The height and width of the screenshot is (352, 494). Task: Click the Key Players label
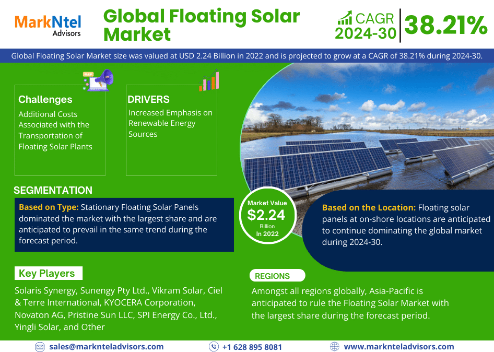tap(49, 273)
